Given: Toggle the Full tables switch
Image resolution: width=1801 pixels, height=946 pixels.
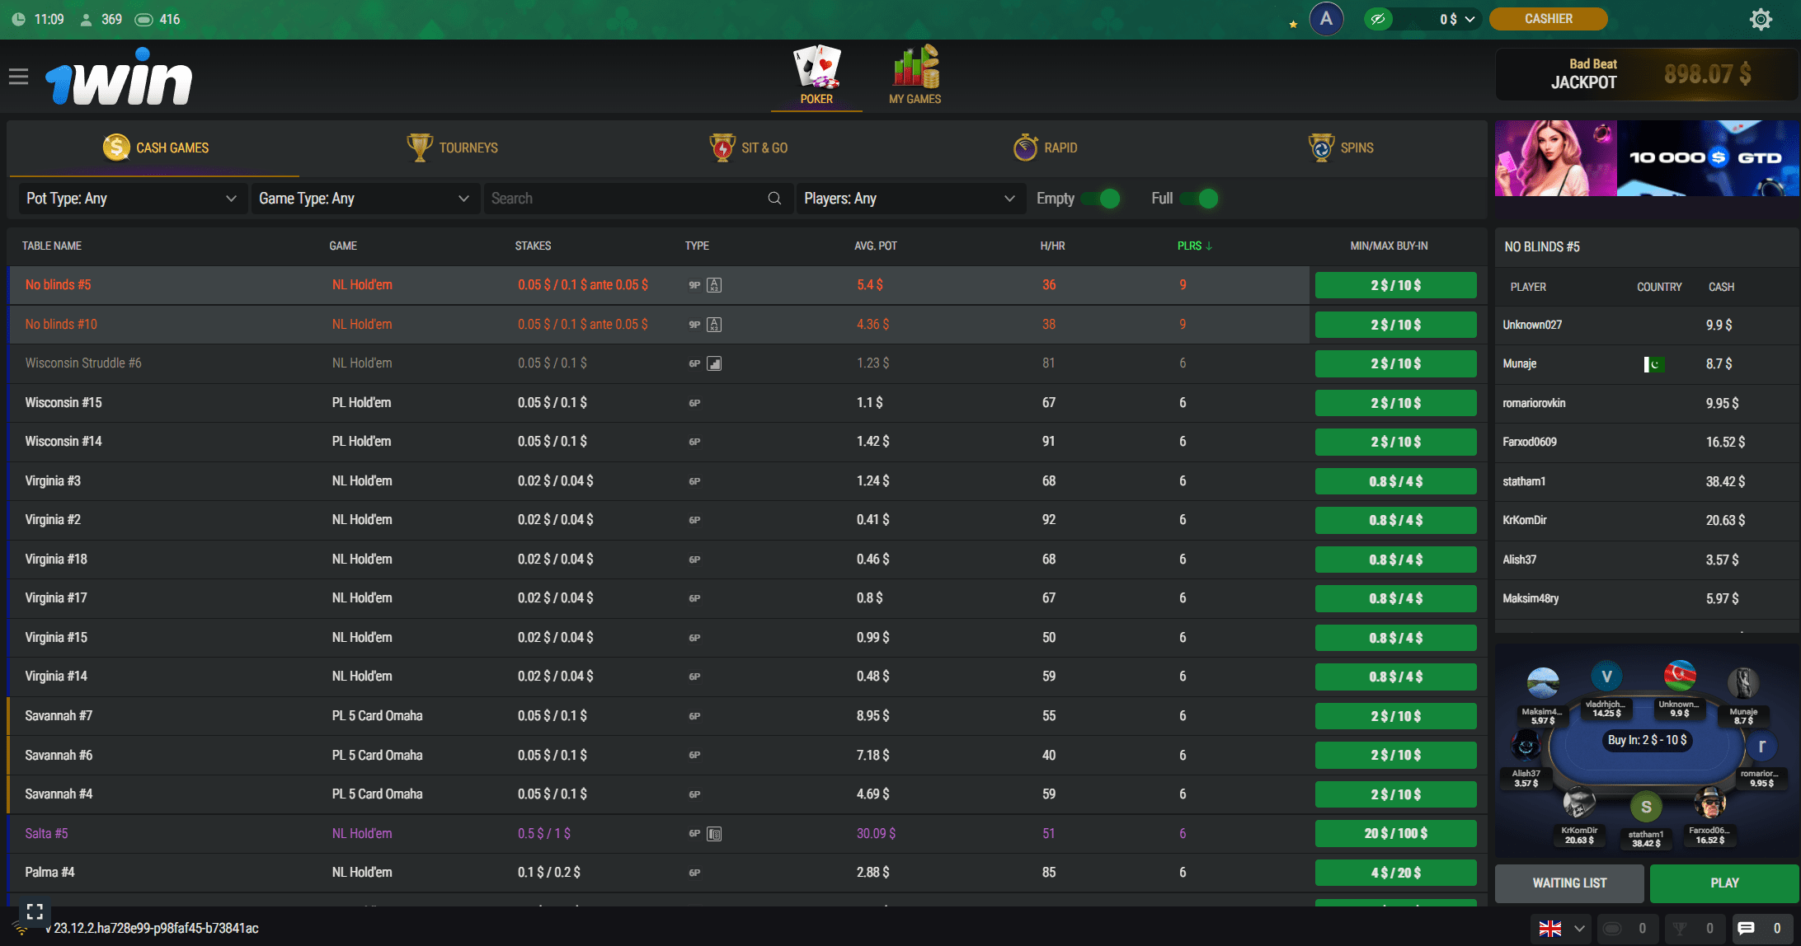Looking at the screenshot, I should (x=1199, y=199).
